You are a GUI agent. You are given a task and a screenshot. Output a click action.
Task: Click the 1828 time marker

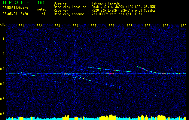147,26
